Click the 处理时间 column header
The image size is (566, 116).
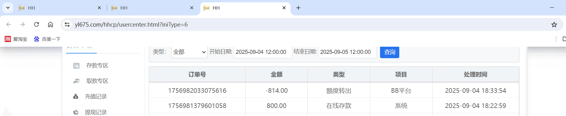[x=476, y=75]
